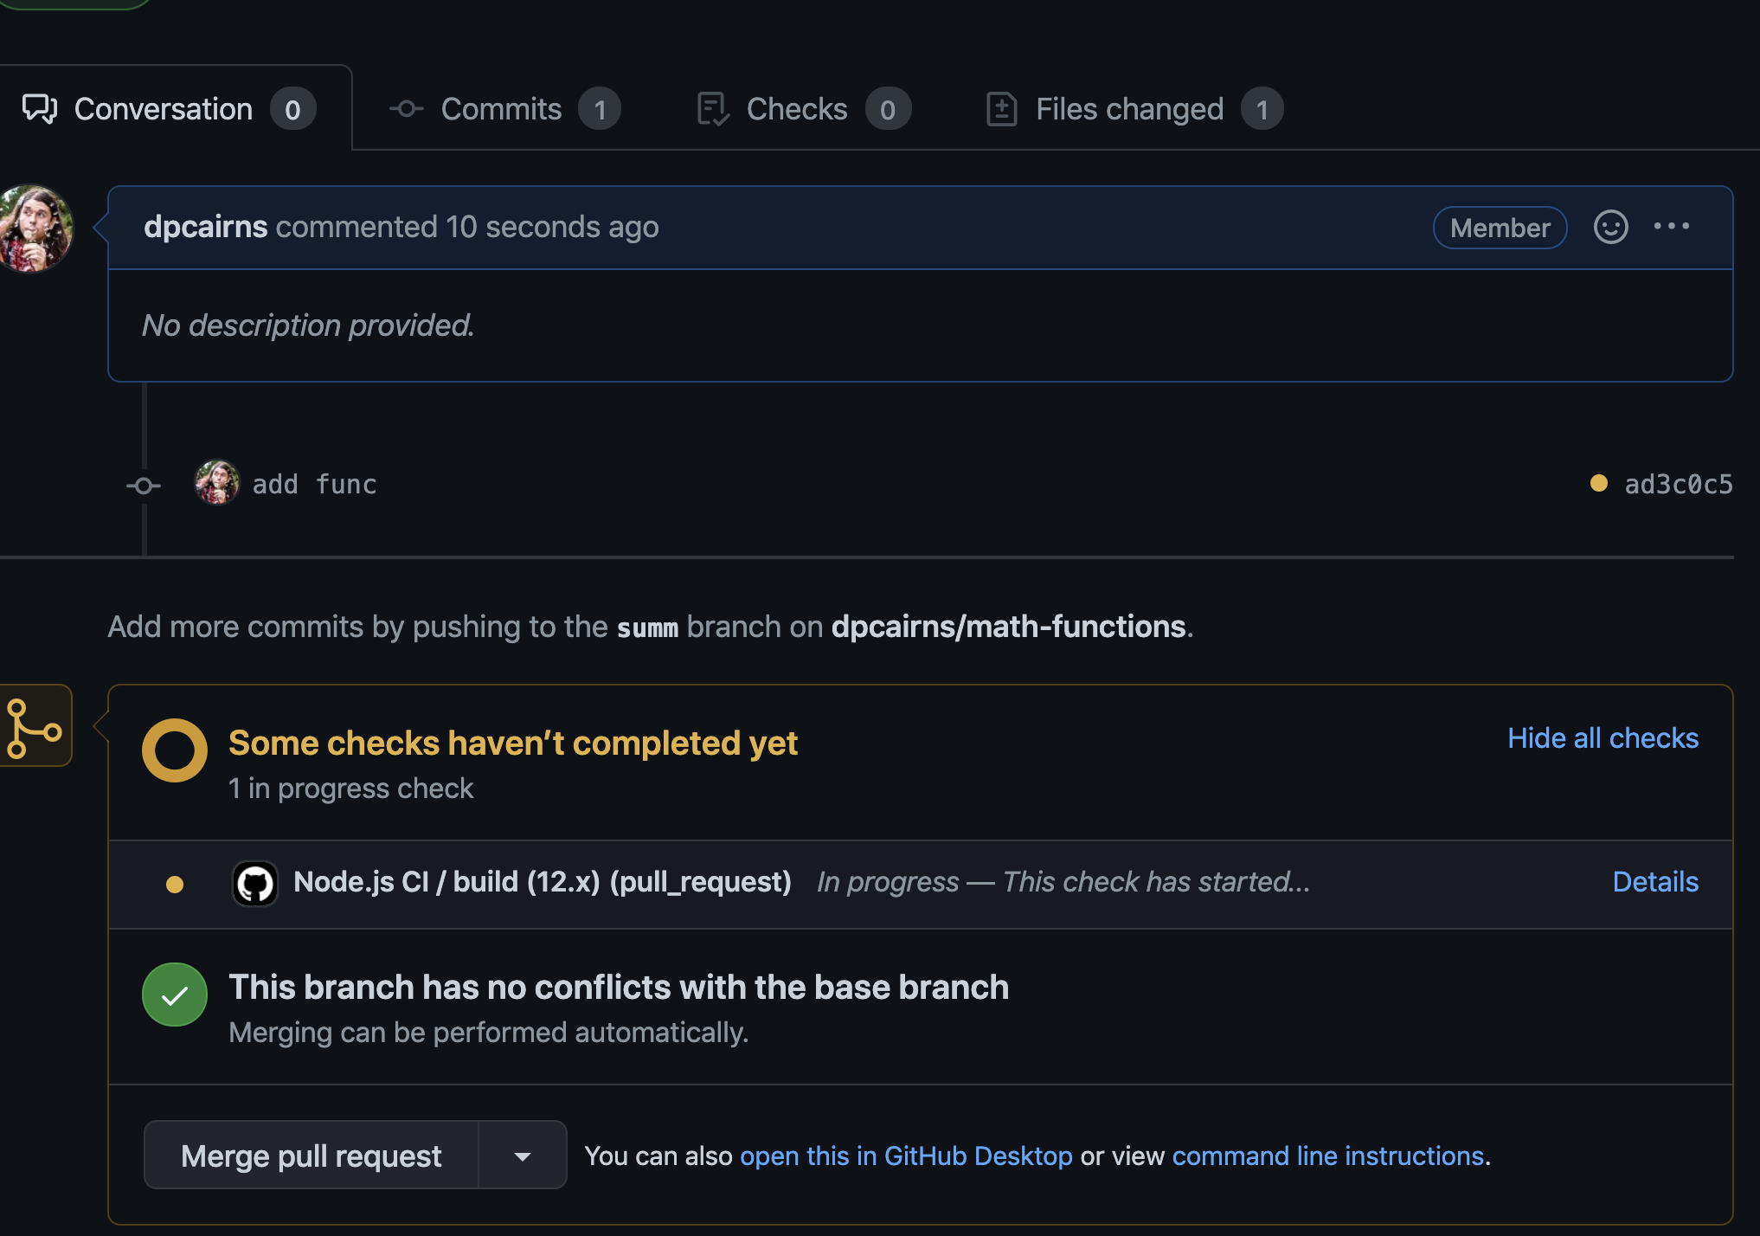Click the emoji reaction smiley icon
Screen dimensions: 1760x1236
[1610, 227]
